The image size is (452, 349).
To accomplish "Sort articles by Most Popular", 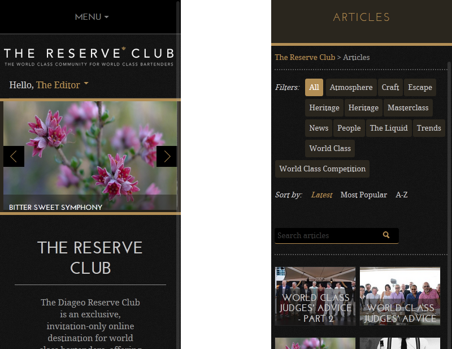I will (x=364, y=195).
